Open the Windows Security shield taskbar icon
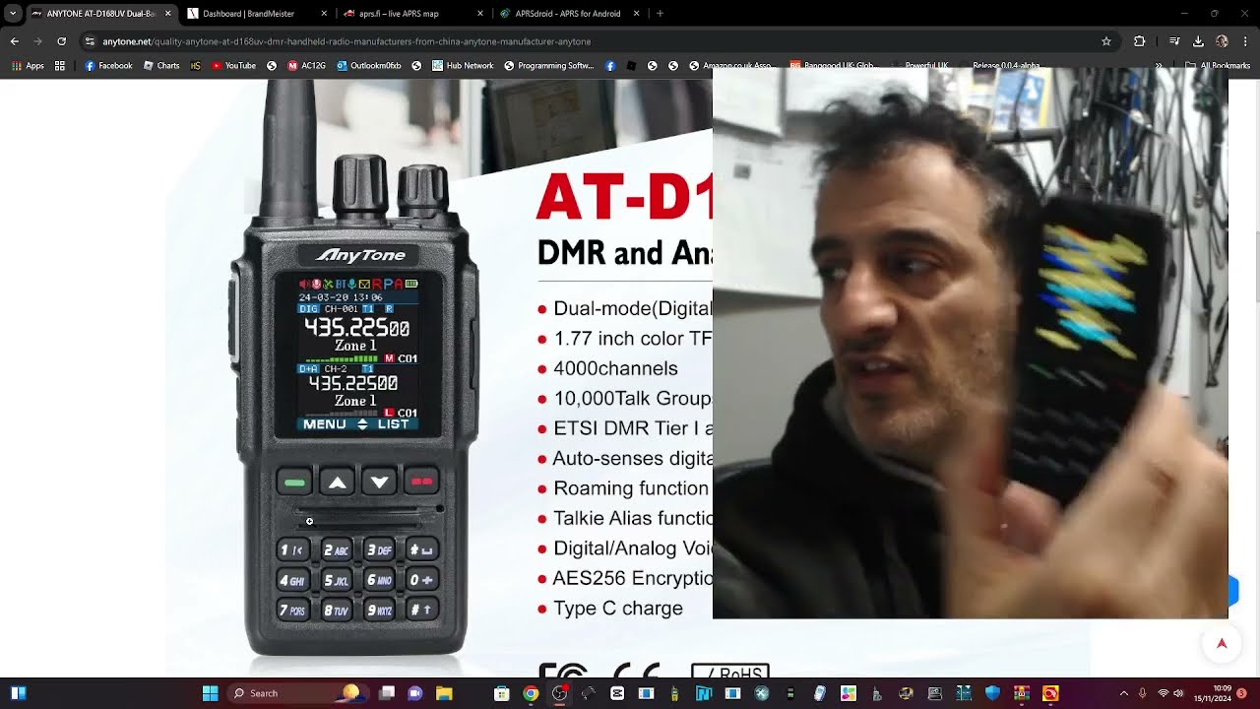 pos(992,693)
